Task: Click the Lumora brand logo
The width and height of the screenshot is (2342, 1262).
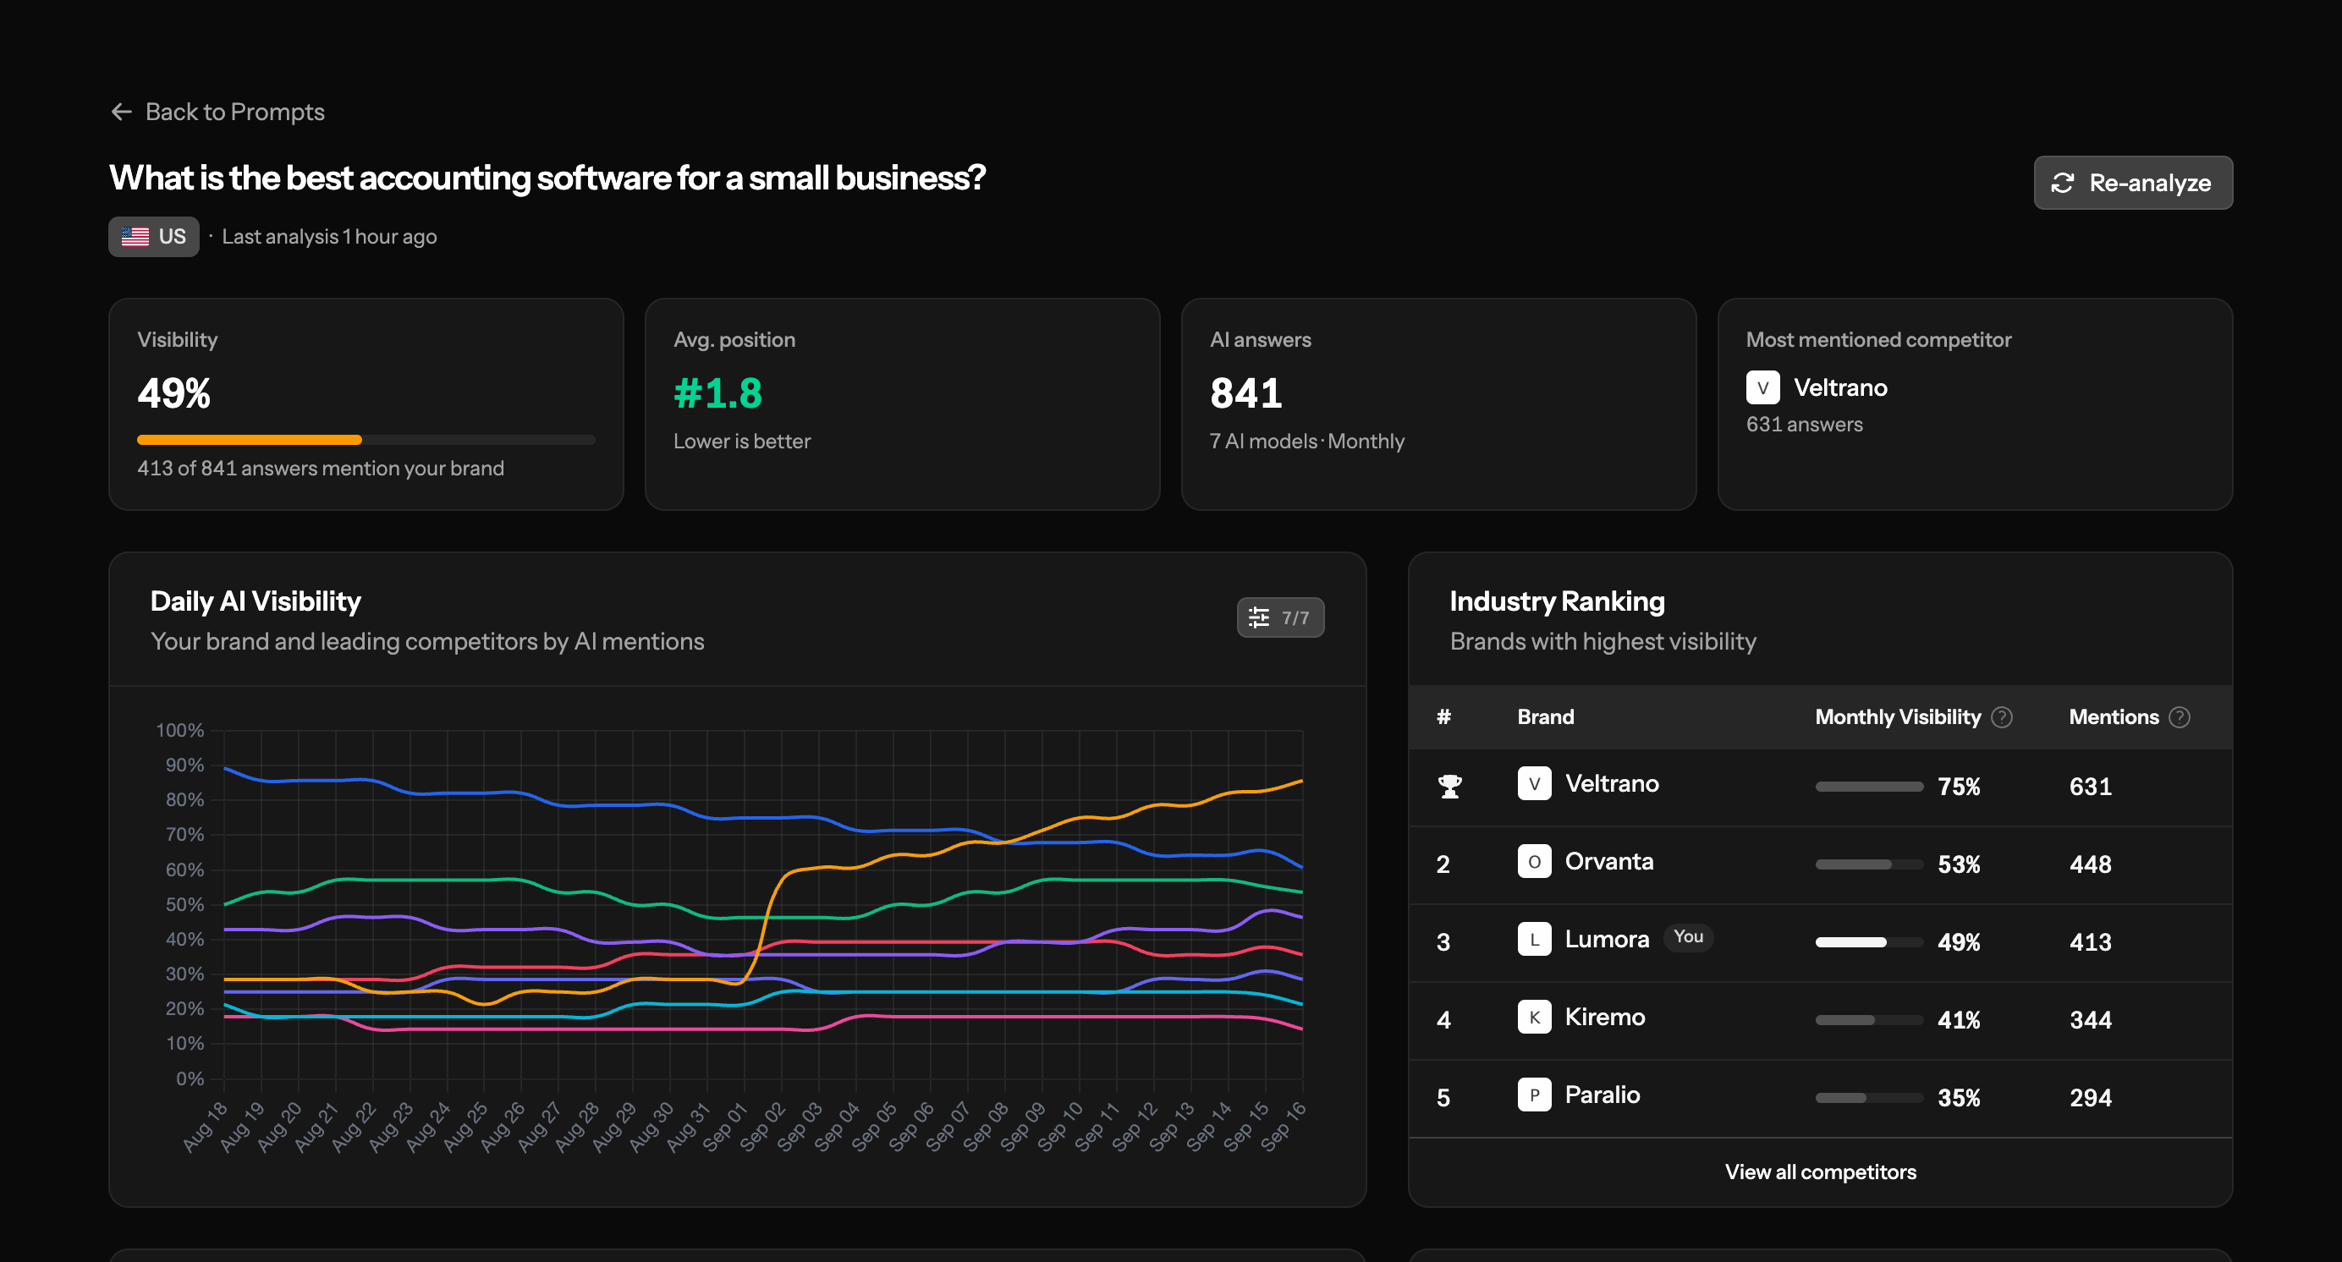Action: 1535,940
